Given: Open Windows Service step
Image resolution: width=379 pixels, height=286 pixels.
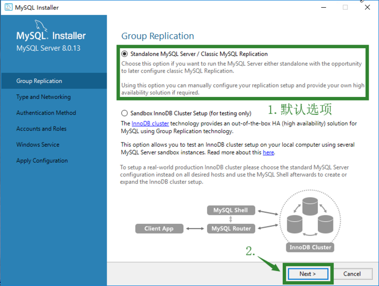Looking at the screenshot, I should point(38,145).
